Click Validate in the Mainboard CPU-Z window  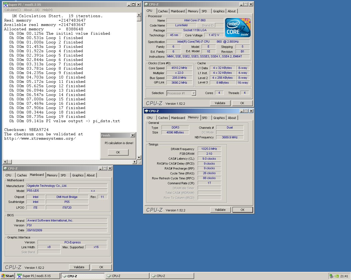tap(79, 267)
